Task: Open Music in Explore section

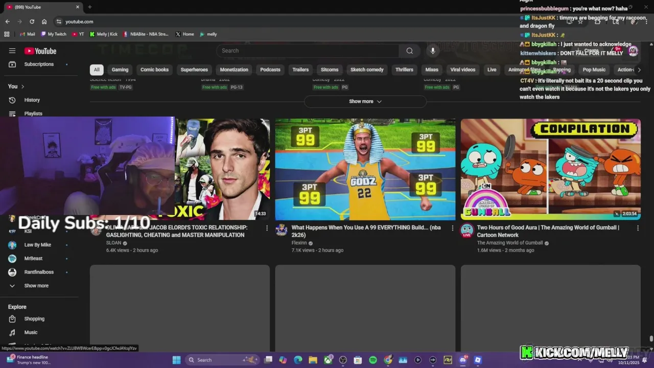Action: (x=39, y=332)
